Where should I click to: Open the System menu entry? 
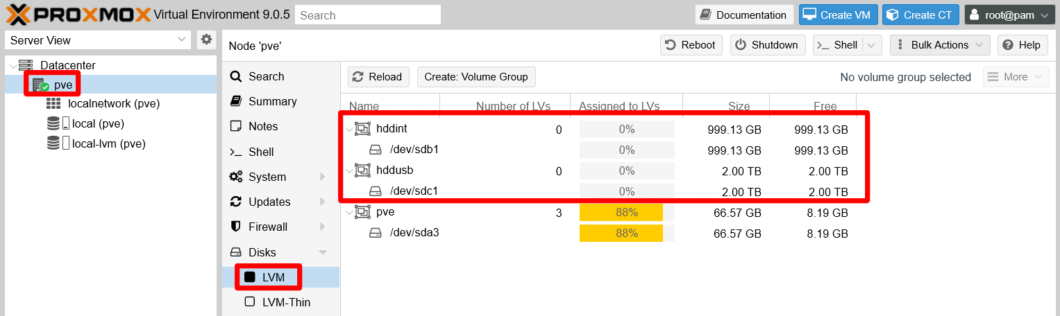280,177
